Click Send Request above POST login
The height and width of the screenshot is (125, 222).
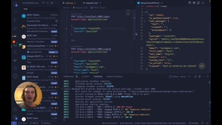coord(77,14)
